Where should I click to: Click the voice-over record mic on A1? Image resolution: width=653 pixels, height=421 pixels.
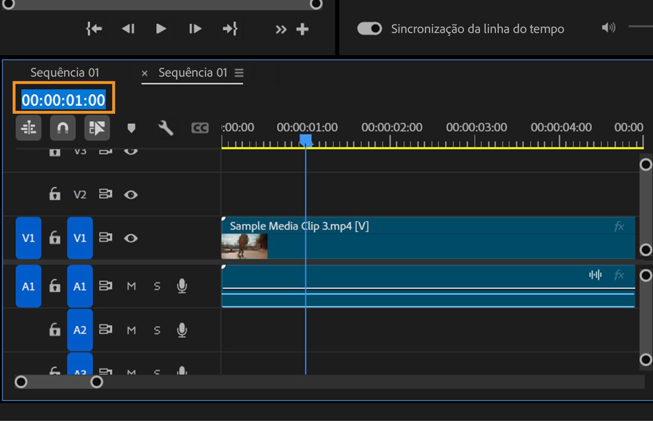click(182, 286)
